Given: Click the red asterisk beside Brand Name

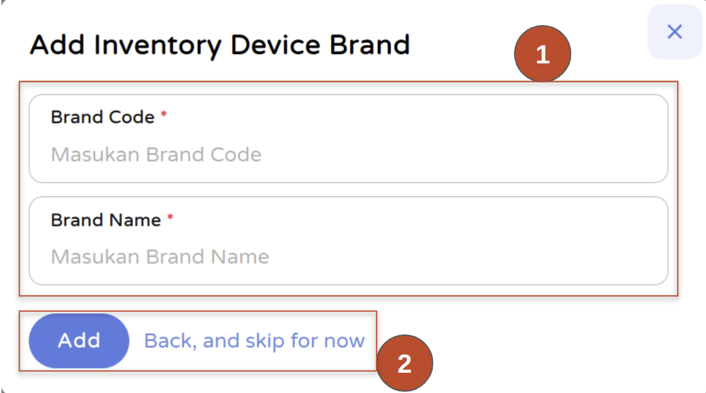Looking at the screenshot, I should click(x=170, y=217).
